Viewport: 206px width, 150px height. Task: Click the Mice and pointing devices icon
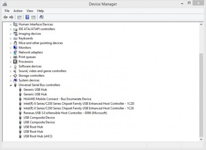pos(15,43)
